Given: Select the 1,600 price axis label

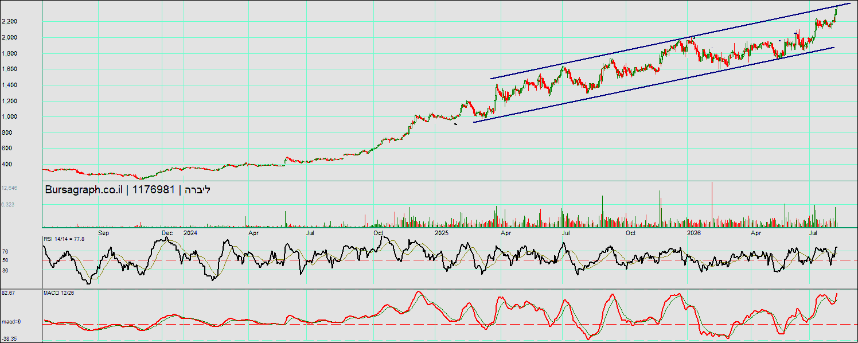Looking at the screenshot, I should (x=9, y=69).
